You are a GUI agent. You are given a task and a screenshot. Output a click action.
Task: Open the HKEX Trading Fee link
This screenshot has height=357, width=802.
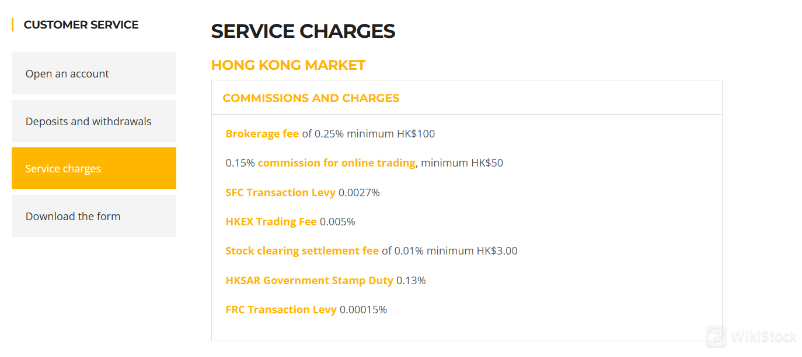pyautogui.click(x=271, y=221)
